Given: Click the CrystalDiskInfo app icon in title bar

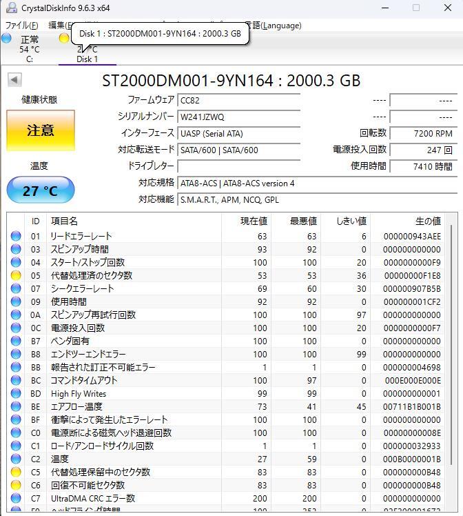Looking at the screenshot, I should (x=12, y=7).
